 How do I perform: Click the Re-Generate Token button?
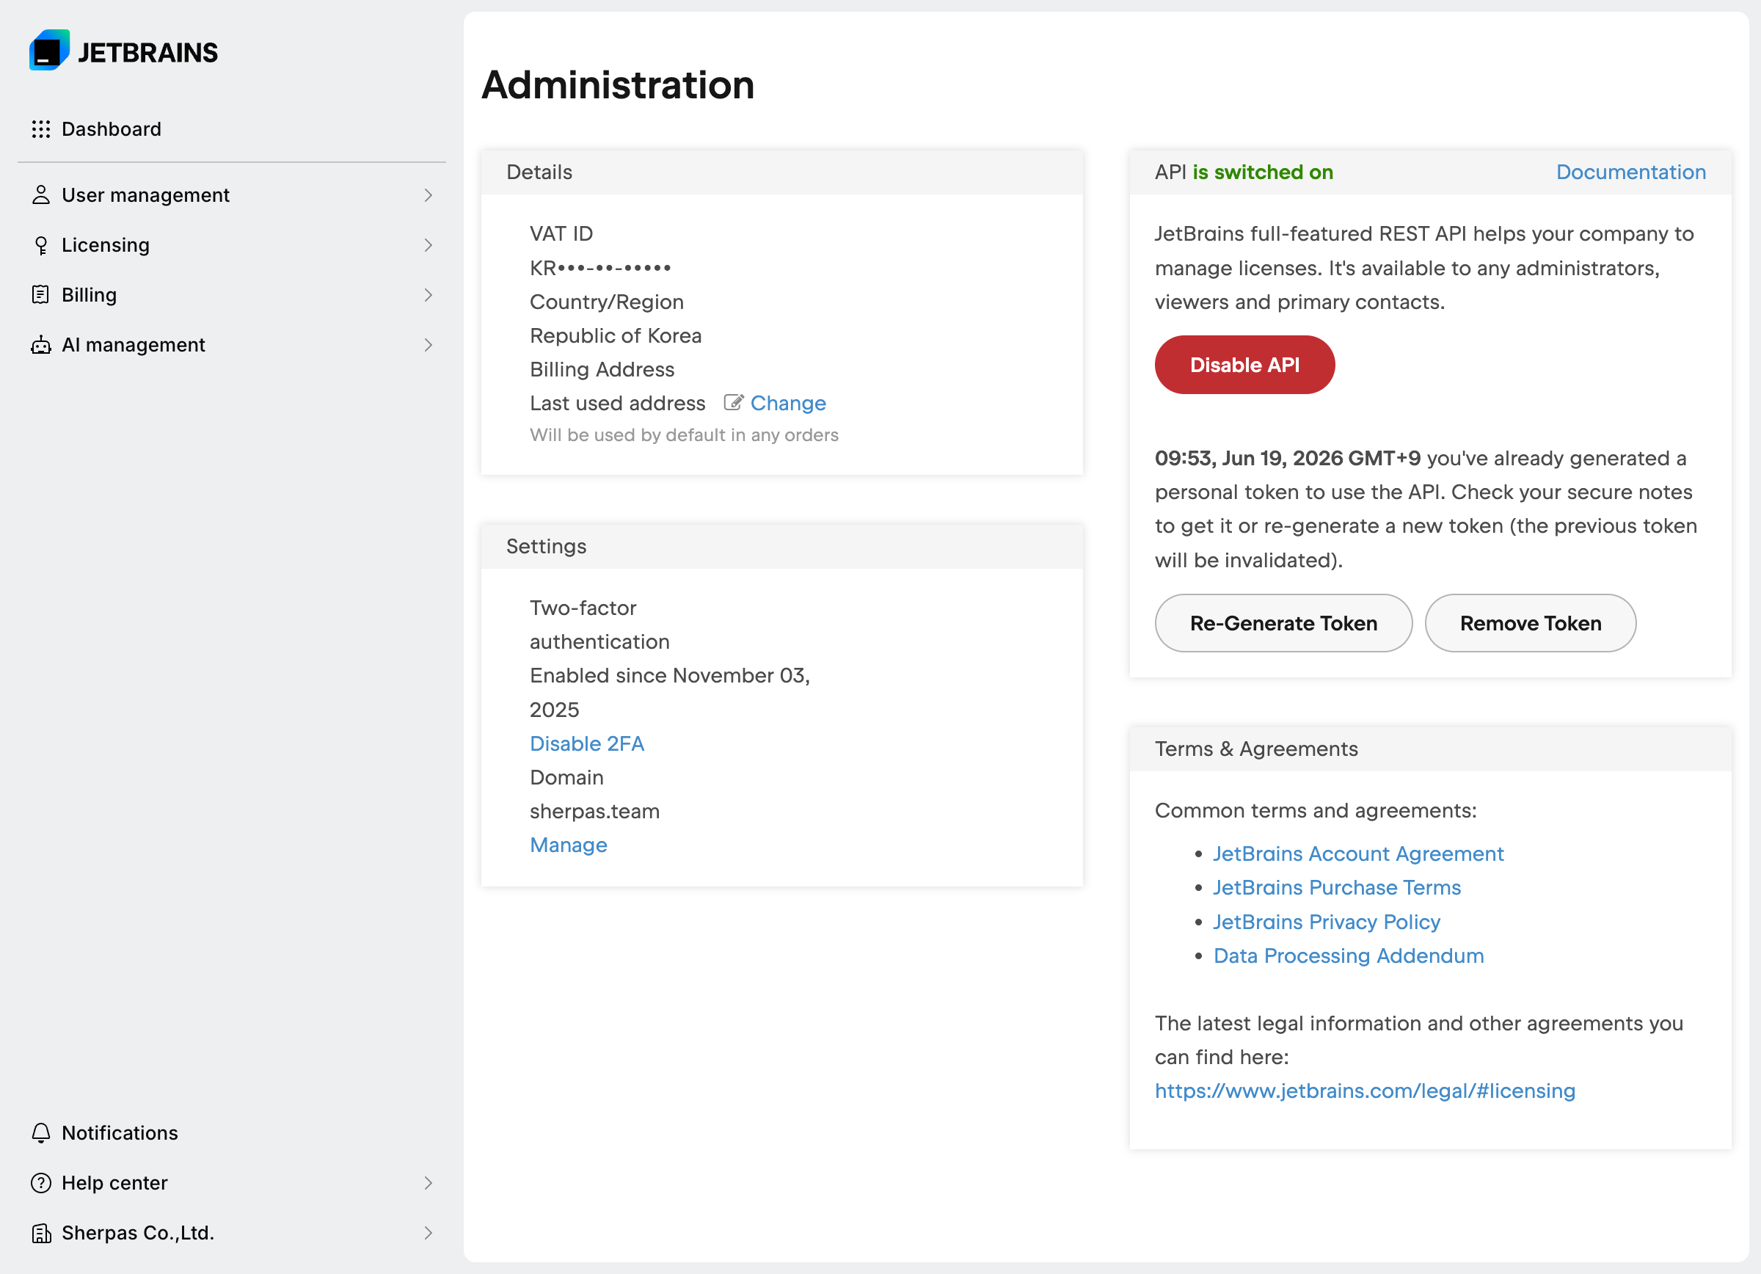pos(1283,623)
